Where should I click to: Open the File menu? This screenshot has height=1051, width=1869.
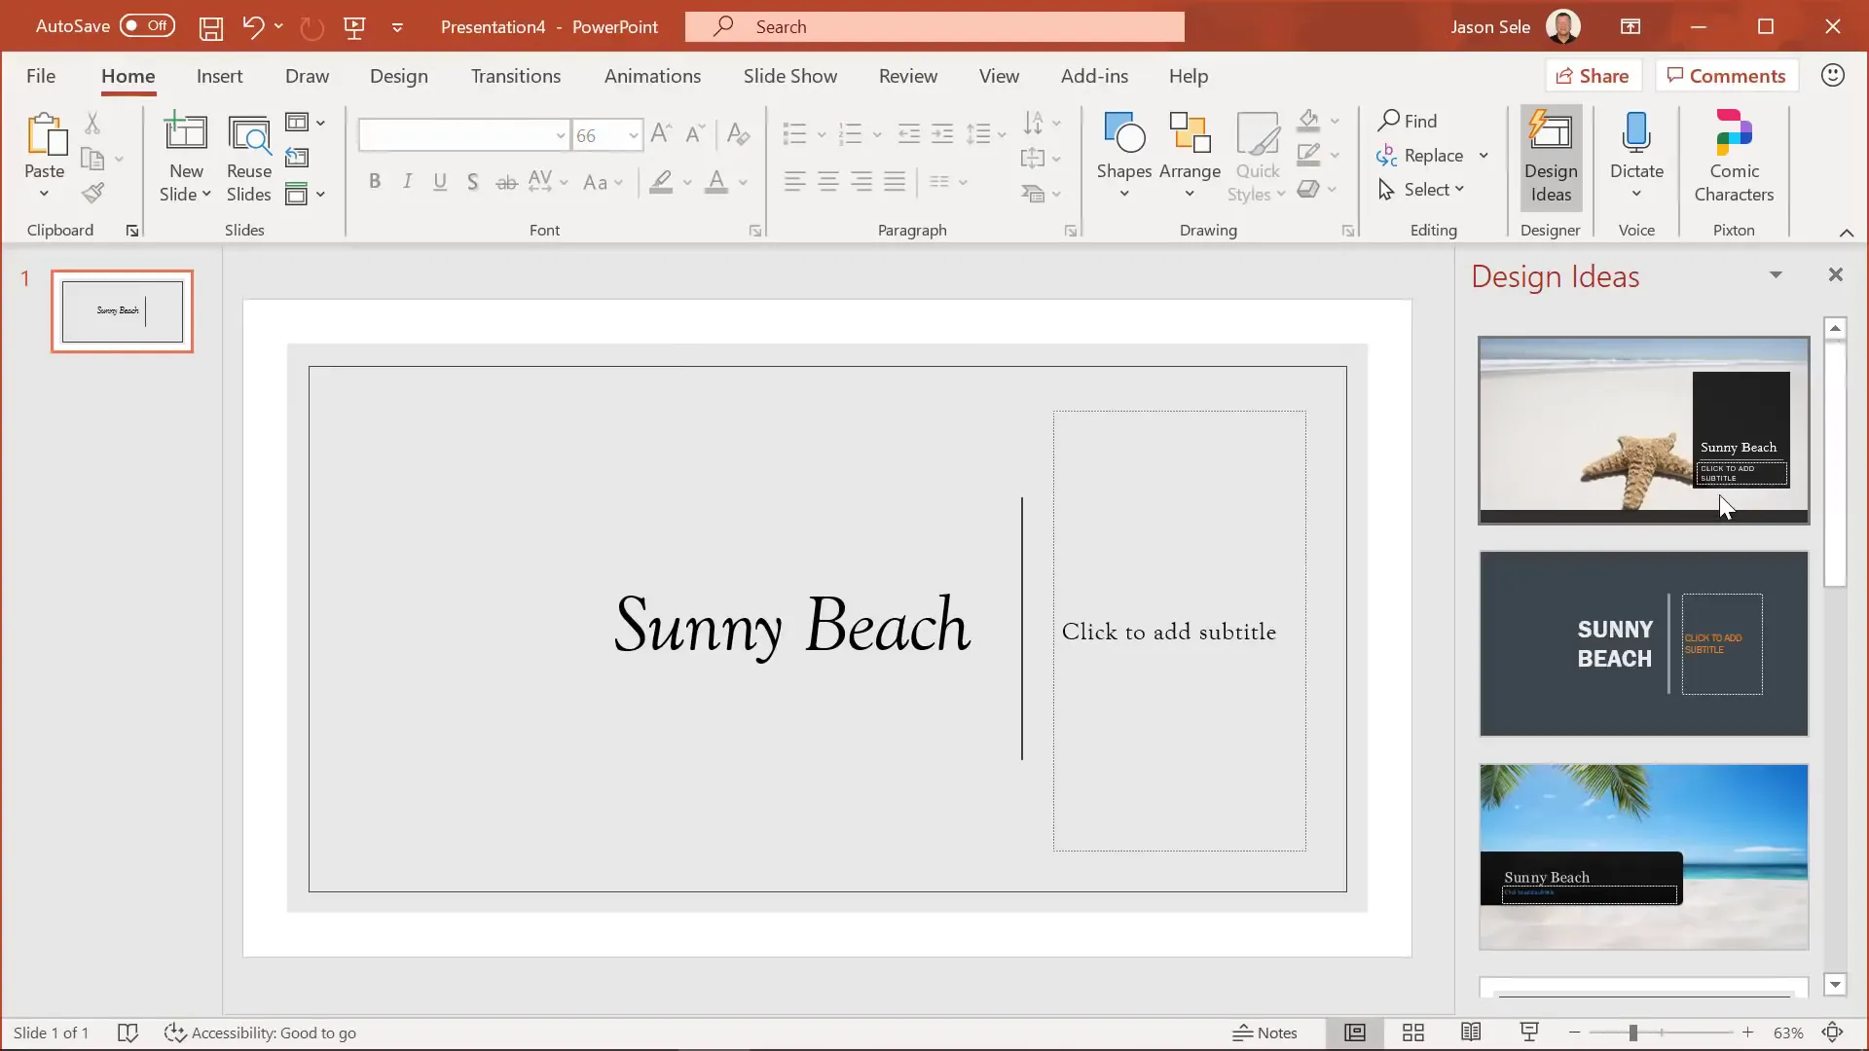(41, 76)
